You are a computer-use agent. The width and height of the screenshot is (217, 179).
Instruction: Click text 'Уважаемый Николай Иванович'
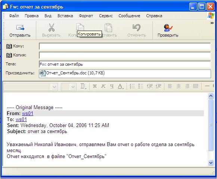click(41, 145)
